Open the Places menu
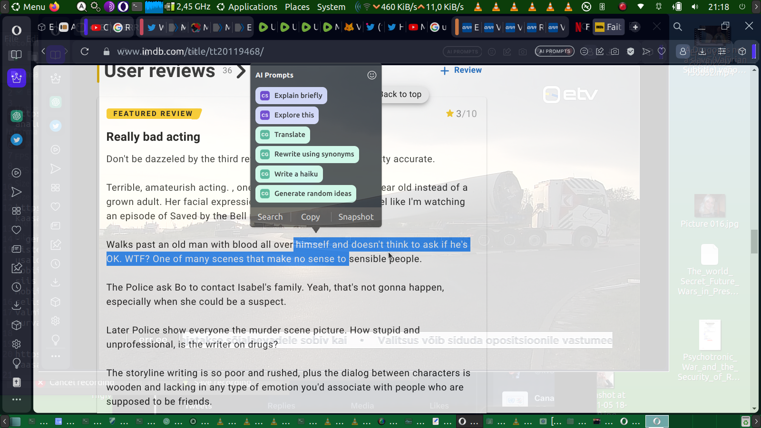Screen dimensions: 761x428 (x=297, y=7)
